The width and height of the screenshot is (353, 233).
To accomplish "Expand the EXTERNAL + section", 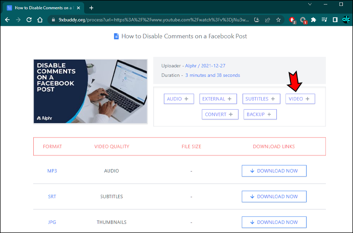I will pos(218,99).
